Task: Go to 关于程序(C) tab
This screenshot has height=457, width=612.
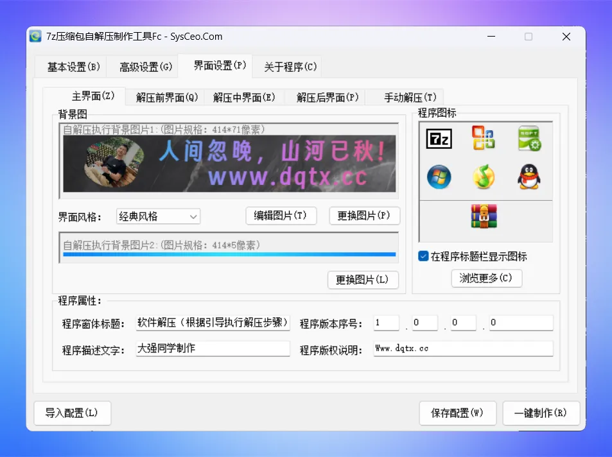Action: 290,67
